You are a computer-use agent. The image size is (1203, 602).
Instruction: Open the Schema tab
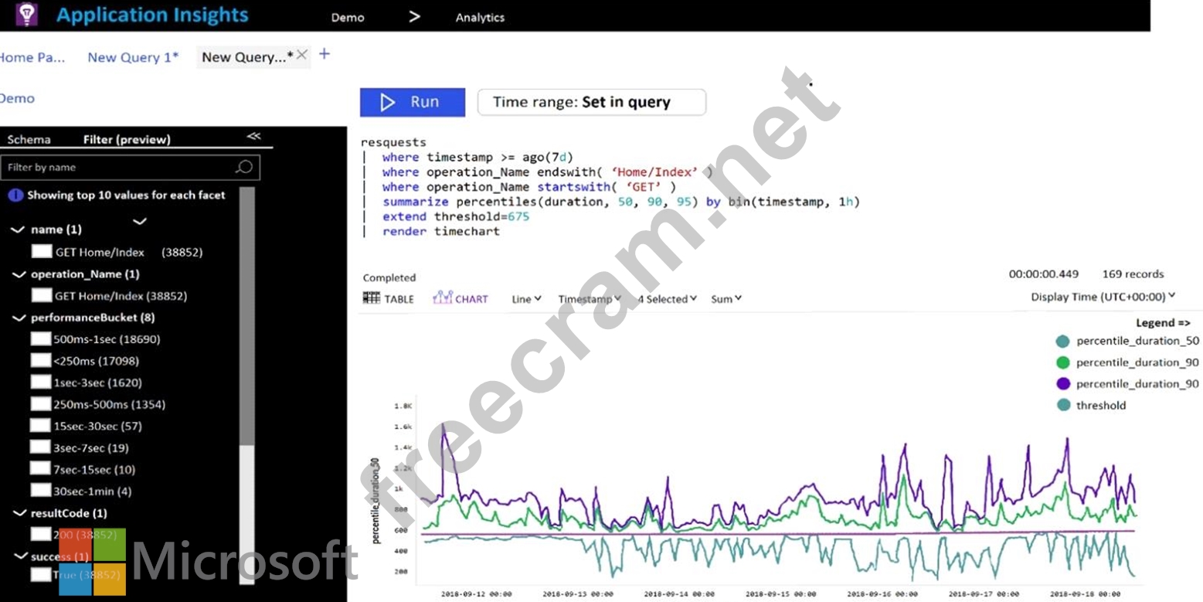point(29,140)
